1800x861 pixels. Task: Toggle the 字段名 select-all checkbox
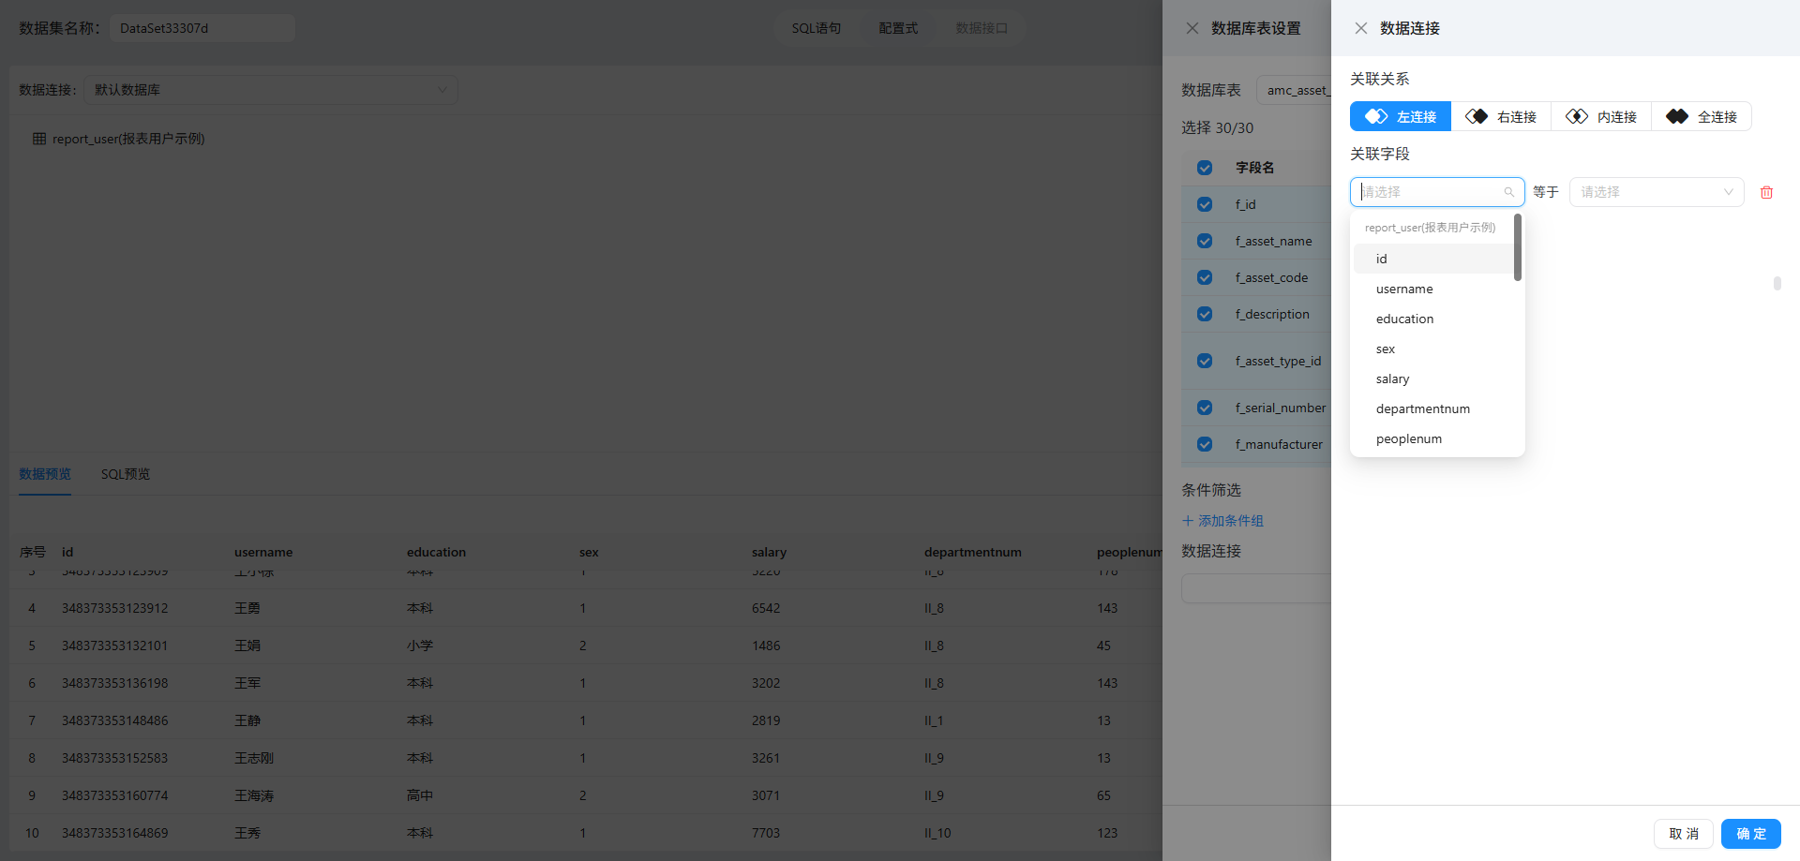[1205, 168]
